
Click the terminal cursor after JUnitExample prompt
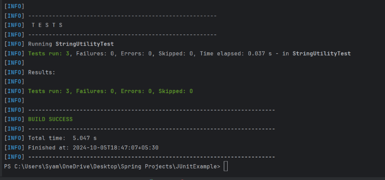tap(226, 167)
